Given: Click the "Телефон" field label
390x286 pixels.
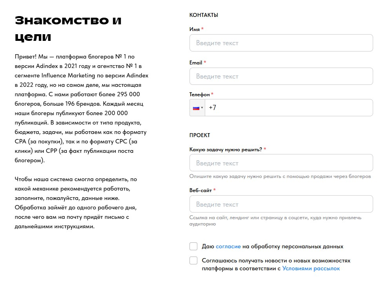Looking at the screenshot, I should coord(200,94).
